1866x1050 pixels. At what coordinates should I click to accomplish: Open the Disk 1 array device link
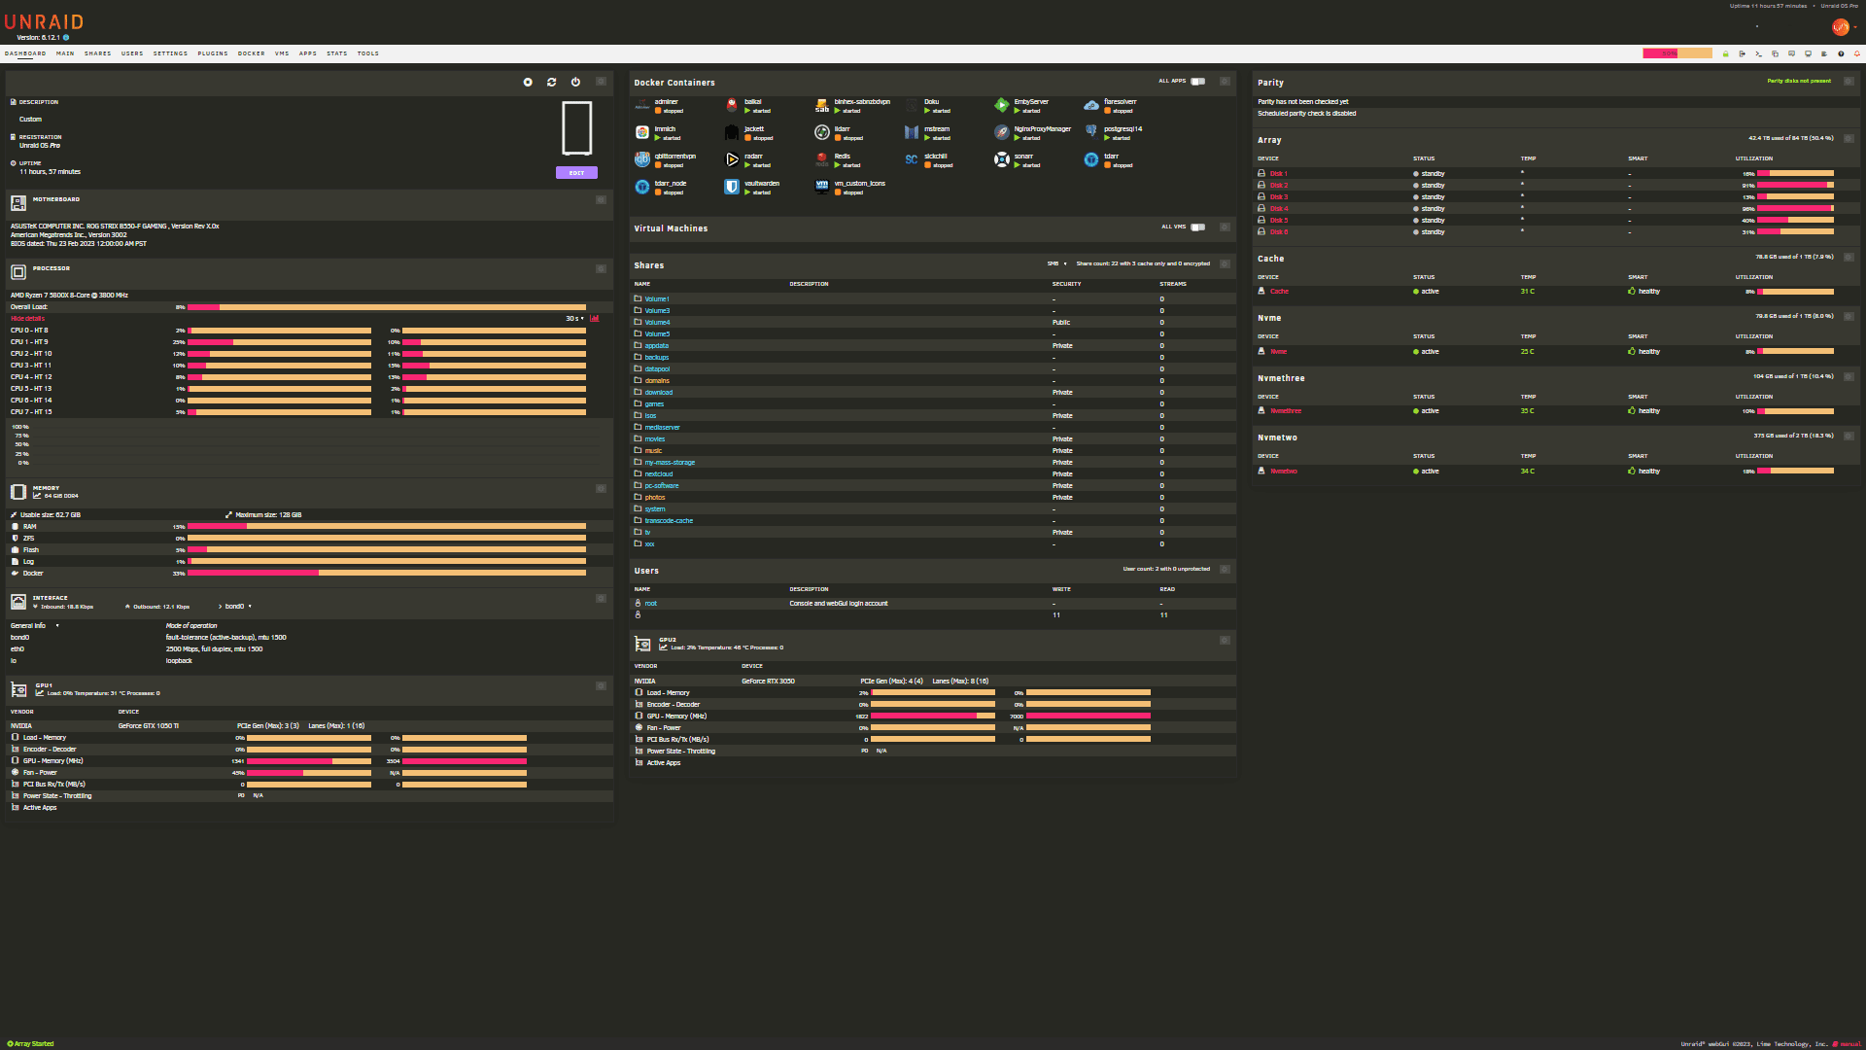click(x=1278, y=174)
